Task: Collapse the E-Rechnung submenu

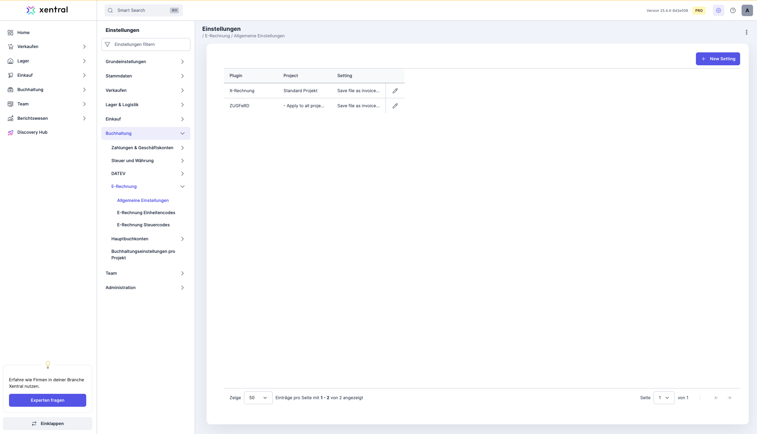Action: (x=182, y=187)
